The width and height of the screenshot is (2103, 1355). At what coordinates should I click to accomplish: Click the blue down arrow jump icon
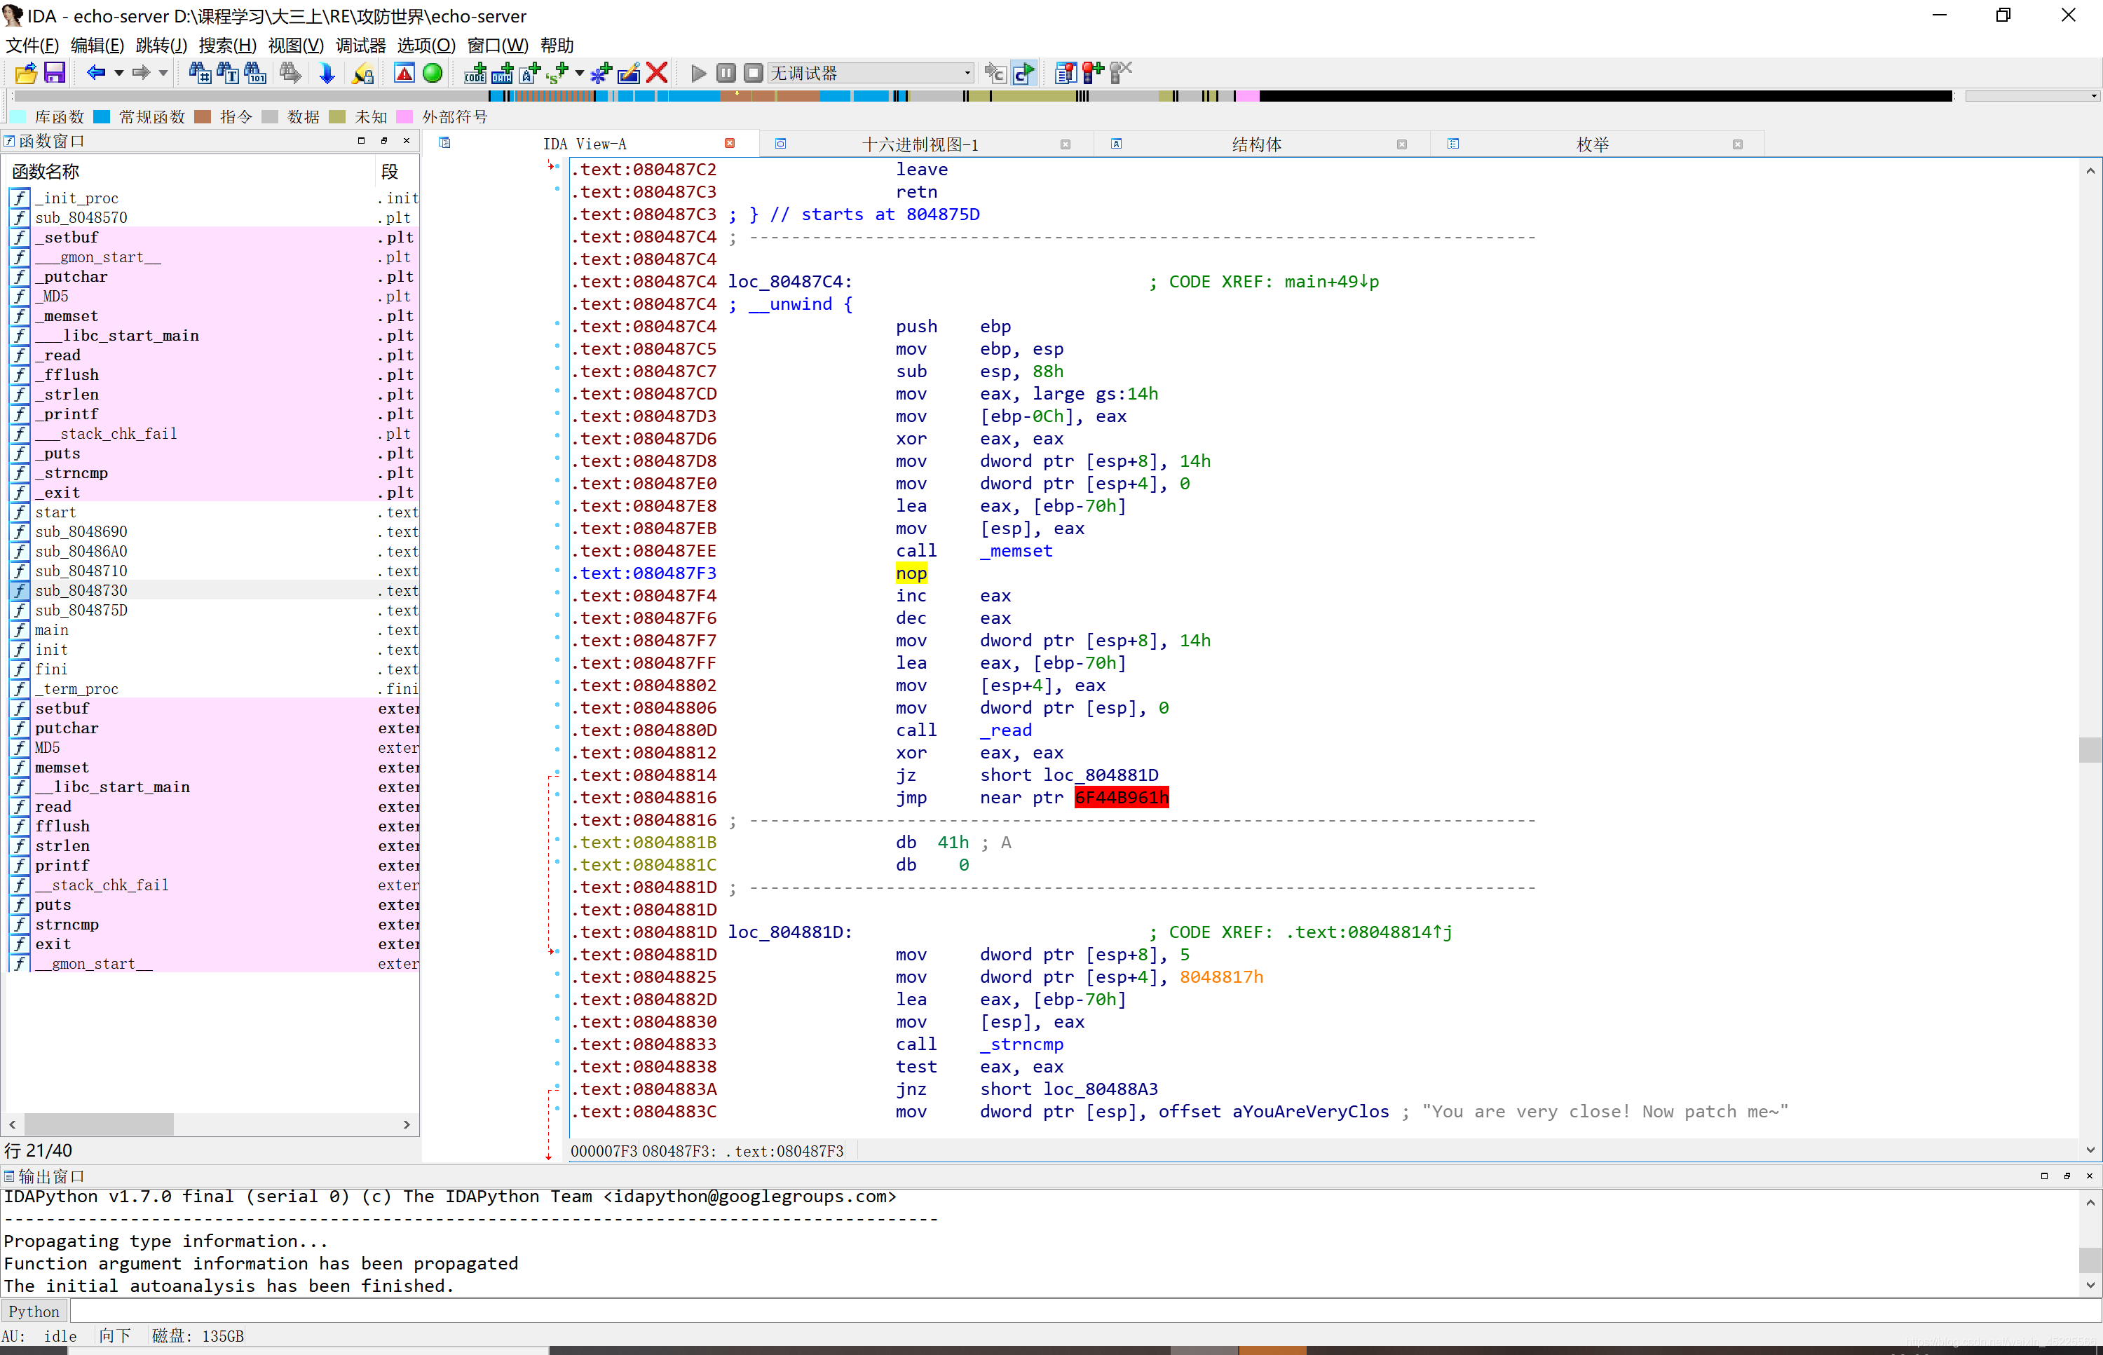click(327, 73)
